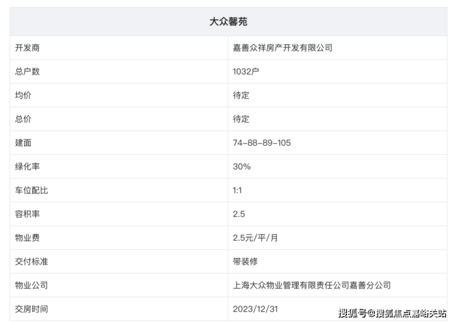457x323 pixels.
Task: Click property company 上海大众物业管理有限责任公司嘉善分公司
Action: pos(312,285)
